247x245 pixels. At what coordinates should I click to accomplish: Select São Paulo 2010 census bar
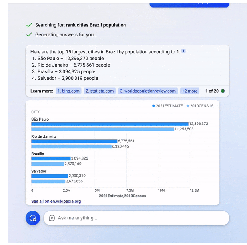point(102,129)
